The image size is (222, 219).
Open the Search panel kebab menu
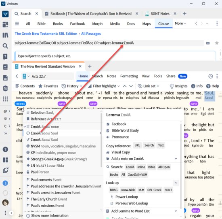(217, 23)
